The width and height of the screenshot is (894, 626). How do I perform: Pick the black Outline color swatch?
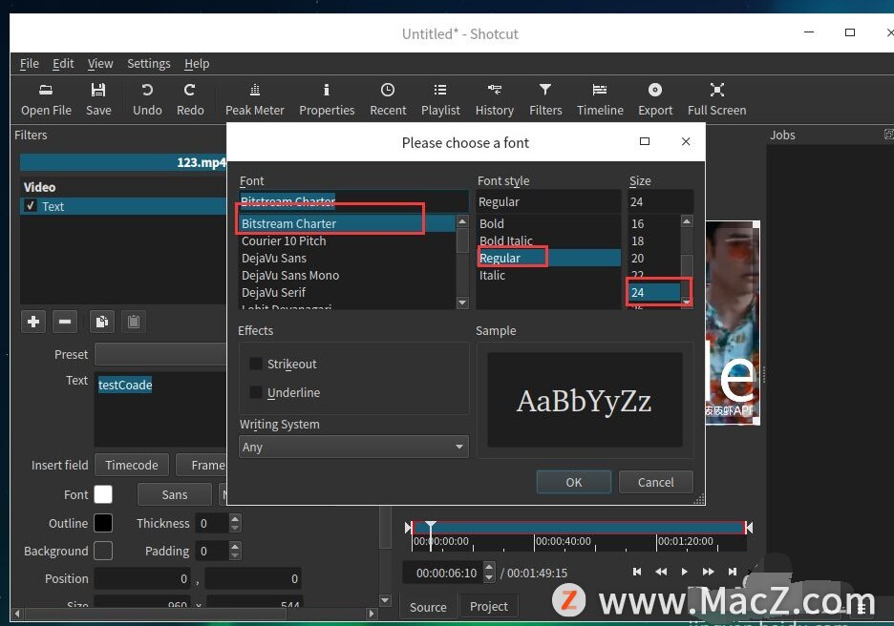103,522
